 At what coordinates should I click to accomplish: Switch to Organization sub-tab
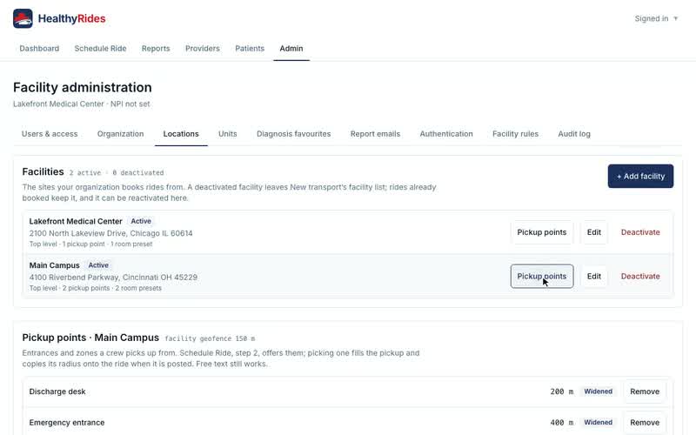(x=120, y=134)
